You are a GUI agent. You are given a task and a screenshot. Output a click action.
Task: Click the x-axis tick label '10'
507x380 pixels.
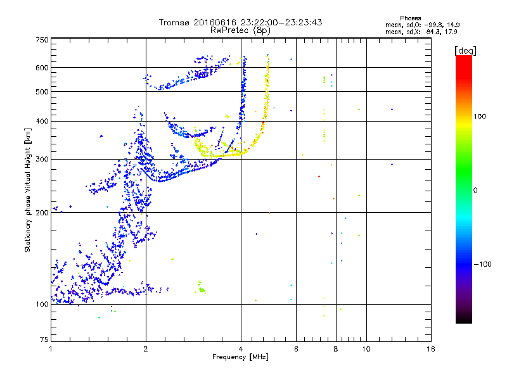click(366, 349)
